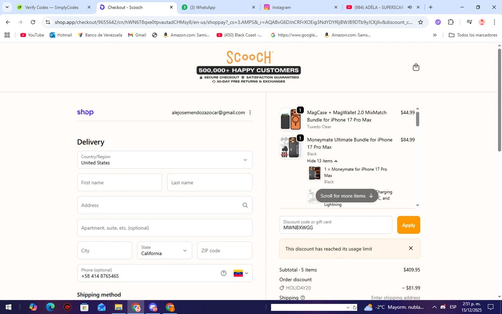
Task: Open State dropdown showing California
Action: pos(165,250)
